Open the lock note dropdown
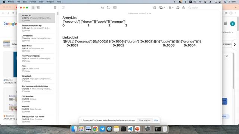Image resolution: width=239 pixels, height=134 pixels. coord(171,7)
